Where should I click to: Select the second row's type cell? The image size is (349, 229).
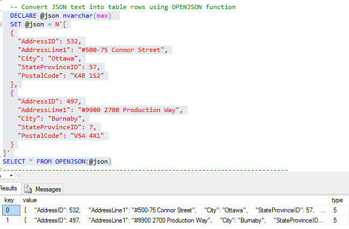click(x=337, y=220)
